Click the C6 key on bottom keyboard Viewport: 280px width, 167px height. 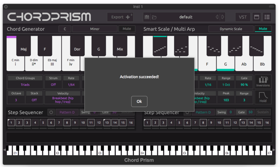coord(227,153)
